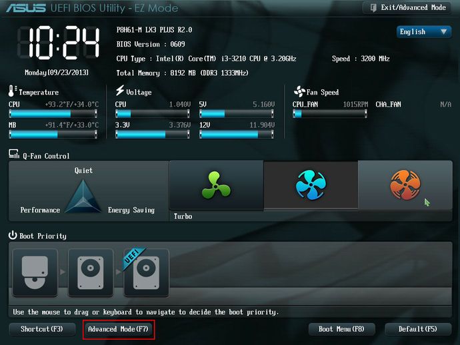Click the 5V voltage bar
Image resolution: width=460 pixels, height=345 pixels.
237,114
